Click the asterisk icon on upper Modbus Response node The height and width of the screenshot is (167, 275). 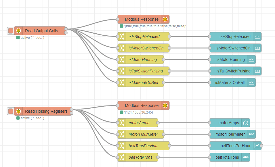click(x=165, y=19)
